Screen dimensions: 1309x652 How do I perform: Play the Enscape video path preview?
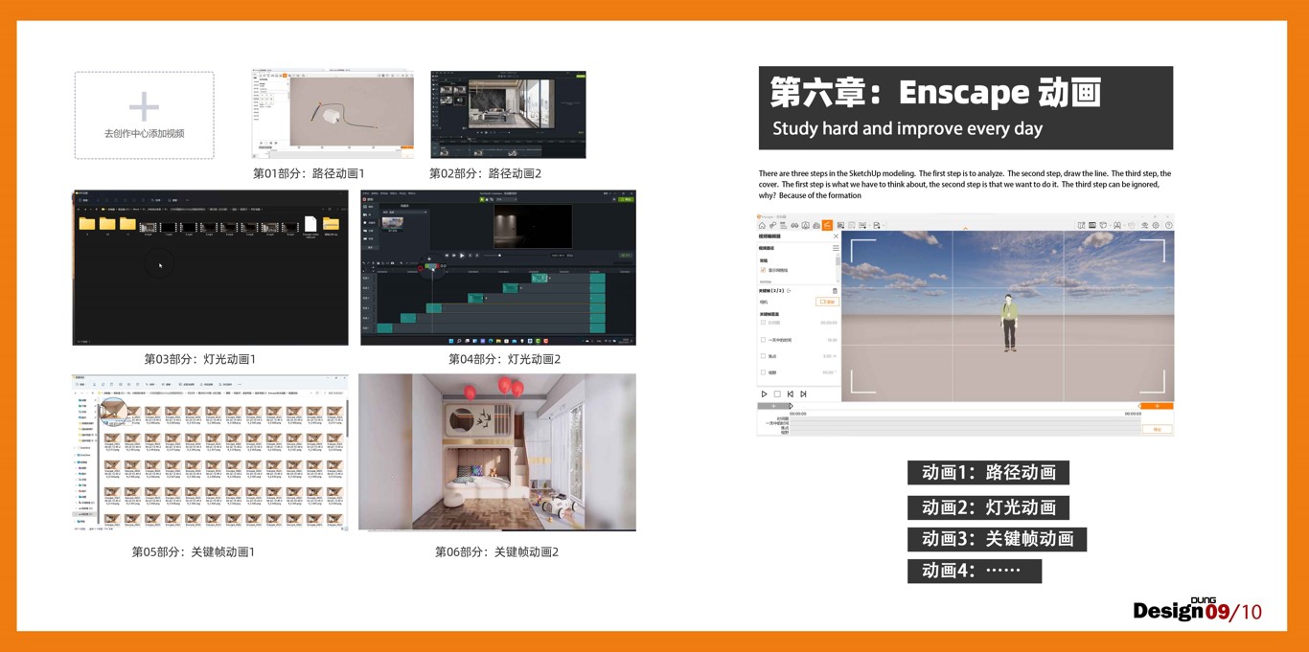[764, 394]
